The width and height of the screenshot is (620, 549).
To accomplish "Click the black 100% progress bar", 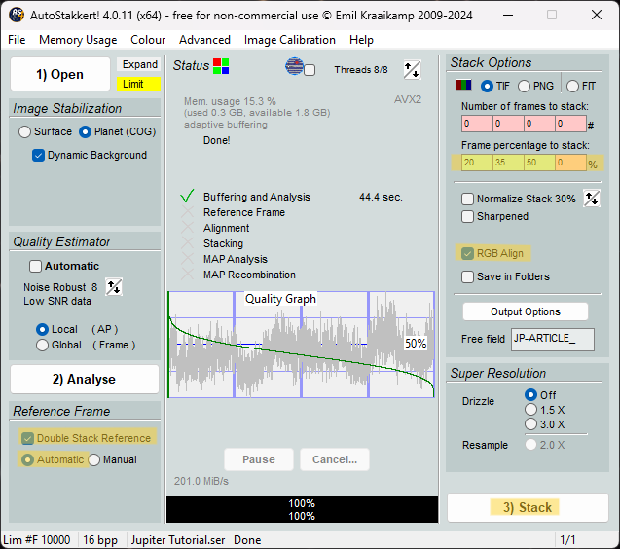I will (302, 510).
